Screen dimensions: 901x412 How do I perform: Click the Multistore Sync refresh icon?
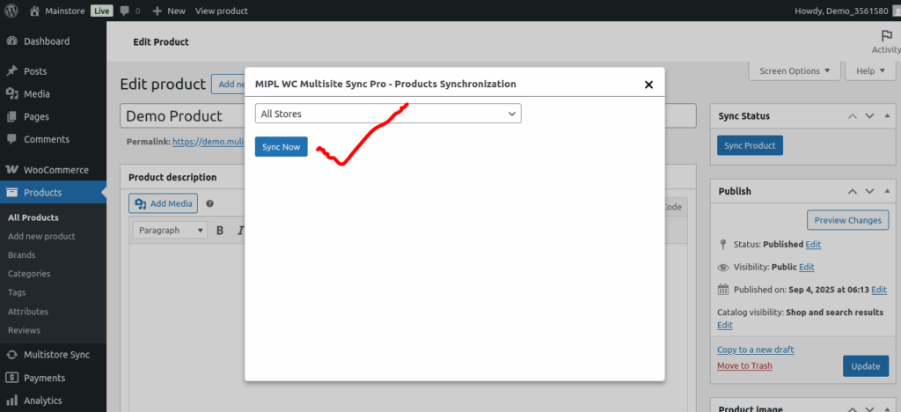(x=11, y=355)
